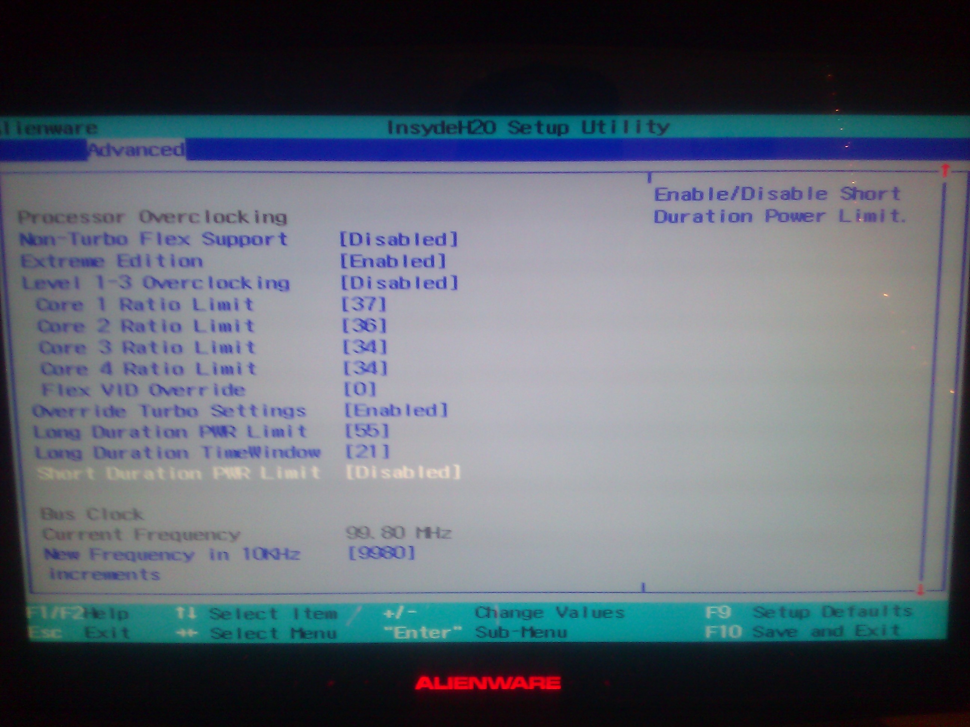Click the Non-Turbo Flex Support label
This screenshot has width=970, height=727.
(153, 239)
